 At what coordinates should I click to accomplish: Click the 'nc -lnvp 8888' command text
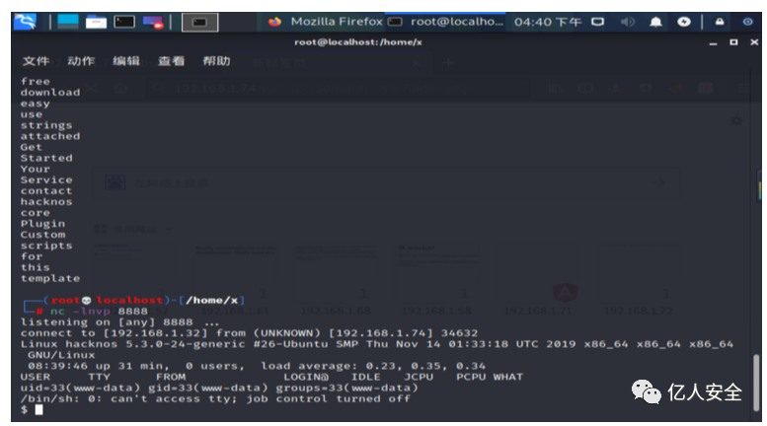pyautogui.click(x=99, y=312)
